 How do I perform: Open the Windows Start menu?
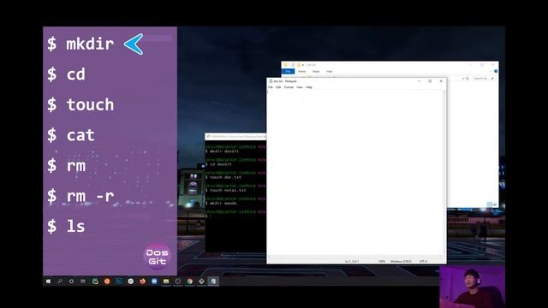pyautogui.click(x=48, y=281)
